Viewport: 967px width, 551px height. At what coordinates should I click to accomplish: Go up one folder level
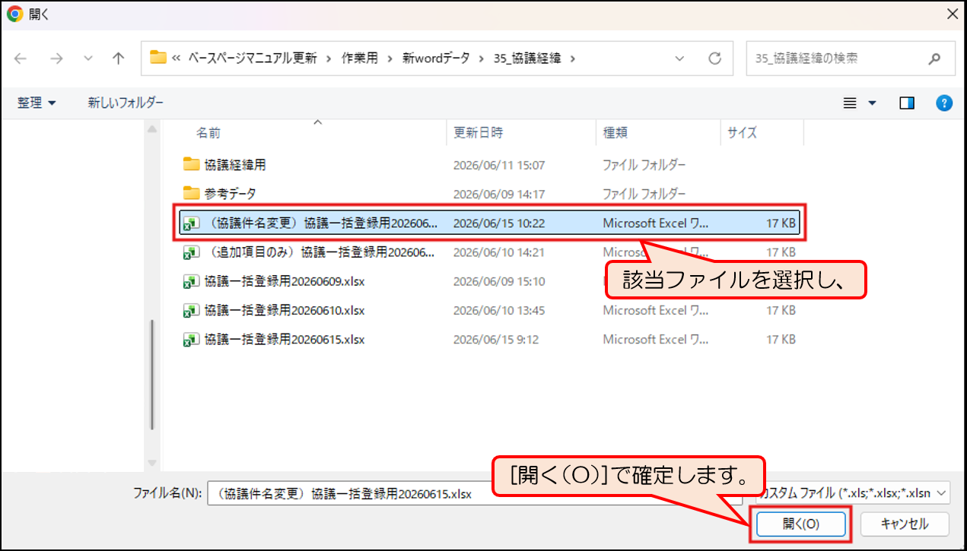click(x=118, y=59)
